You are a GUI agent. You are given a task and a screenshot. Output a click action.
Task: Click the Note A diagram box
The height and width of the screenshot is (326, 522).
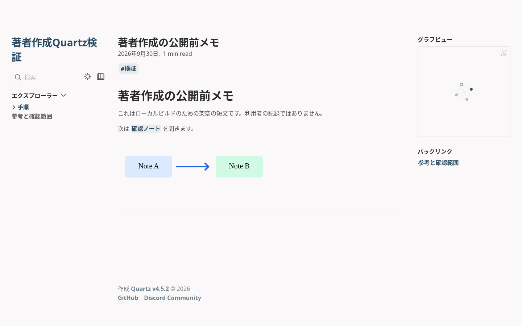149,167
